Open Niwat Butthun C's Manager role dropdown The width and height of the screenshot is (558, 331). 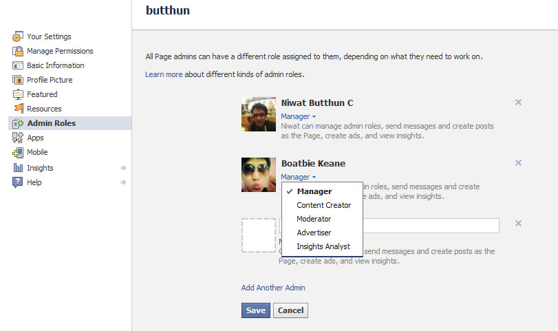pyautogui.click(x=298, y=117)
